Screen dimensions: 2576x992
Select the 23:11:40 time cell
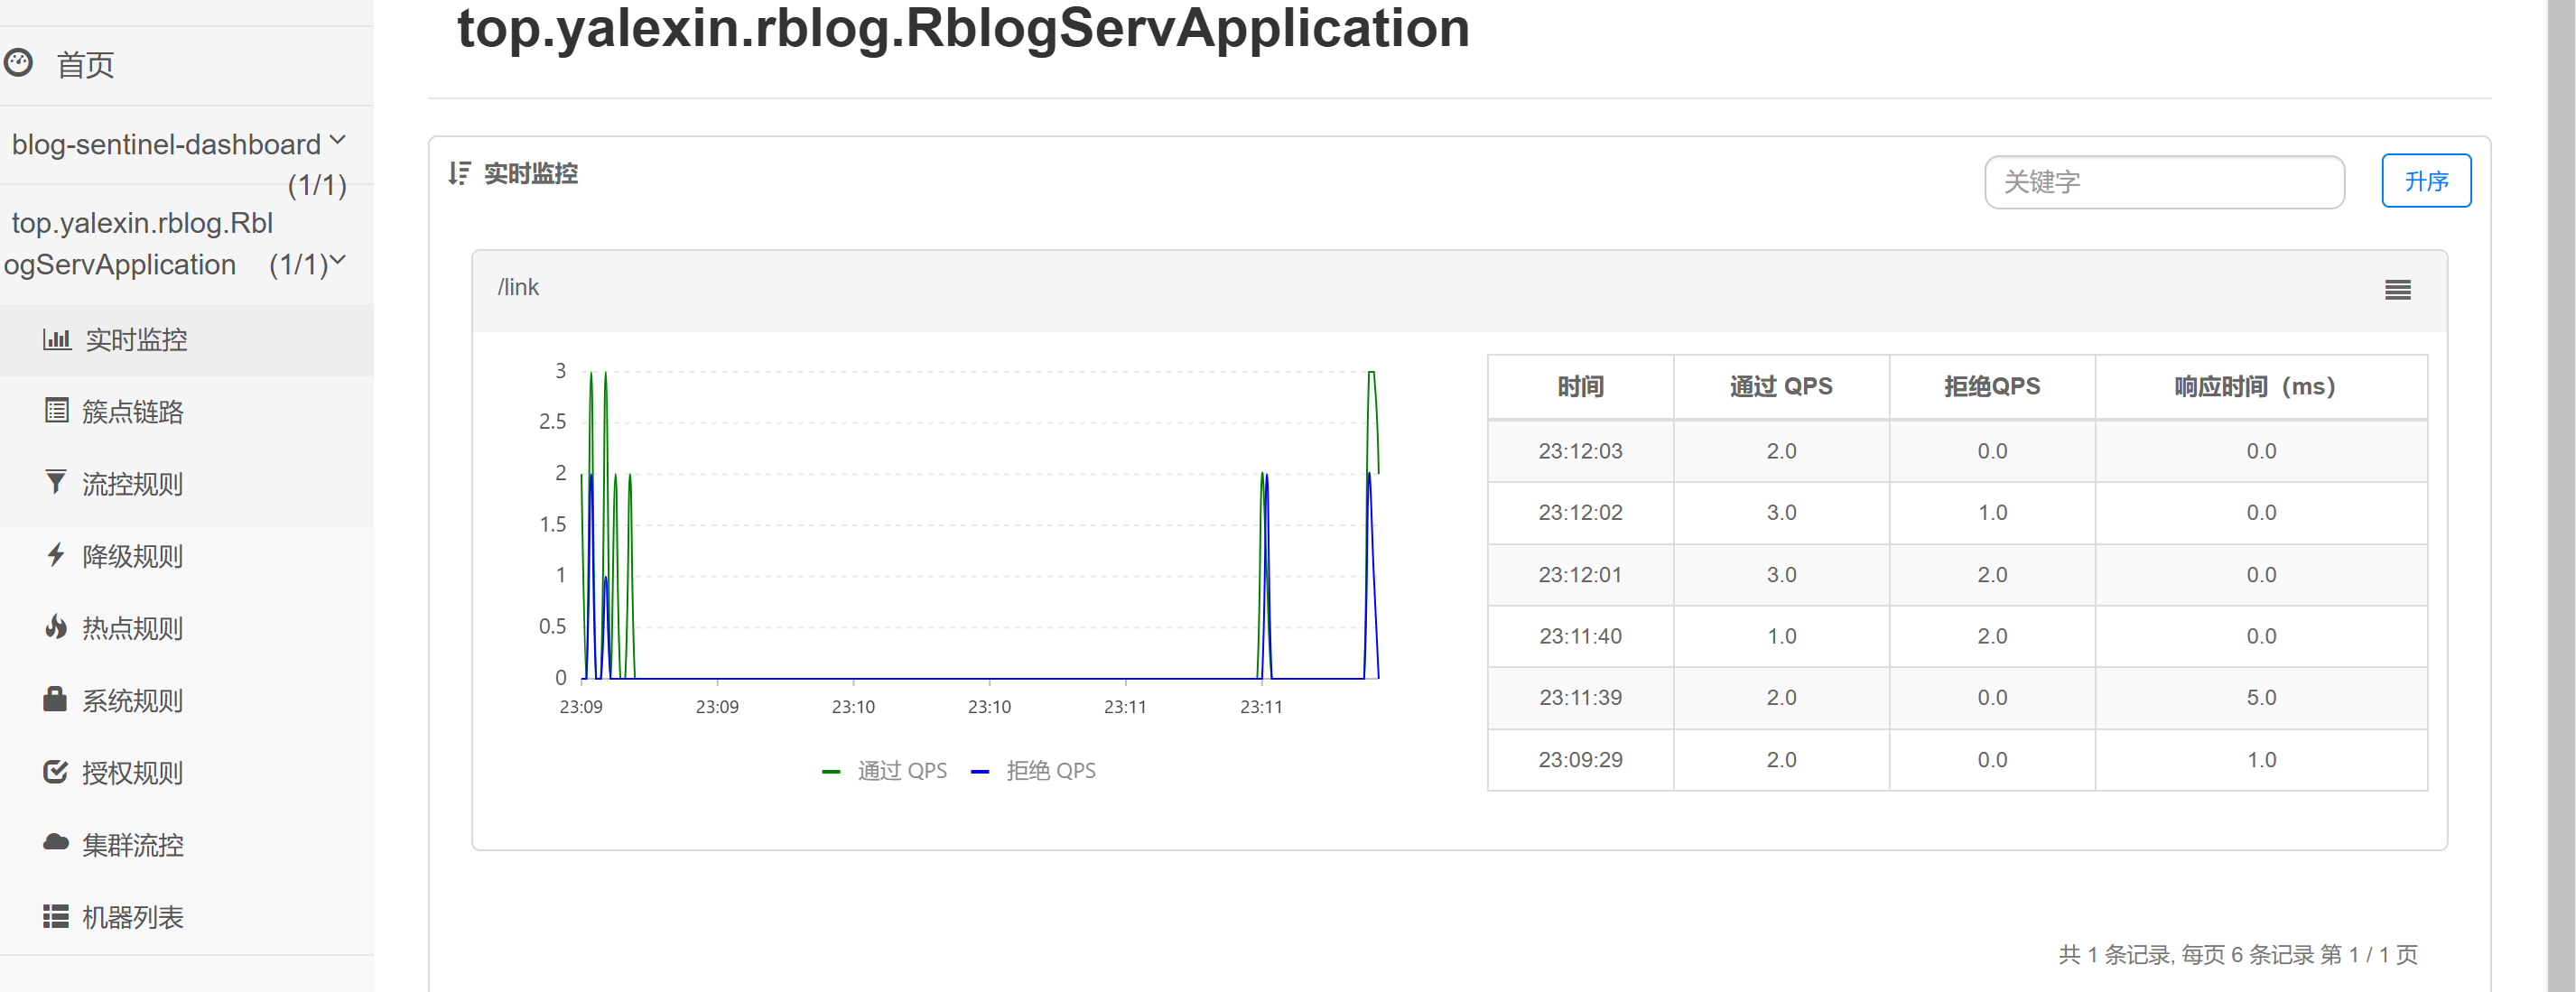pyautogui.click(x=1580, y=636)
